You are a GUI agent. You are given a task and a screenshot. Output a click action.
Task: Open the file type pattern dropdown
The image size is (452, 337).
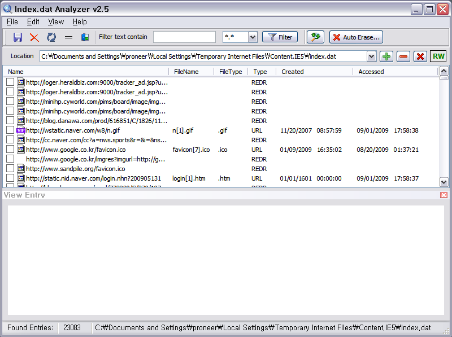[x=253, y=37]
